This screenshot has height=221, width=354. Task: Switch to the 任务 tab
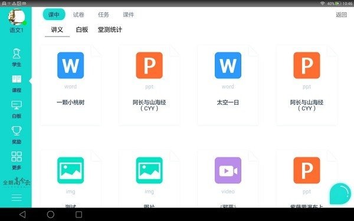[x=103, y=15]
